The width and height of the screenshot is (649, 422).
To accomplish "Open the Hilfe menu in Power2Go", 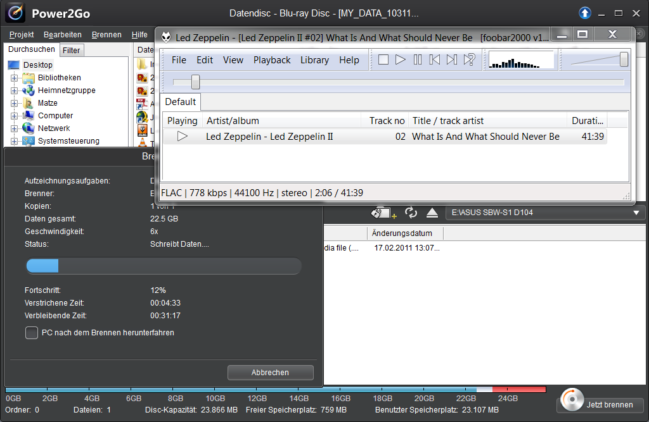I will click(x=139, y=35).
